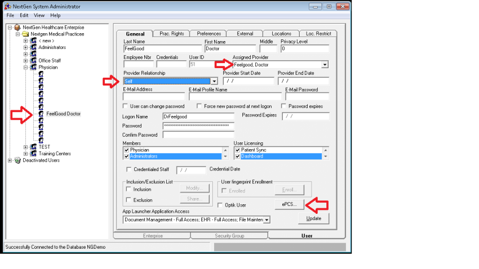Uncheck Administrators in Members list
Image resolution: width=479 pixels, height=269 pixels.
[x=126, y=156]
